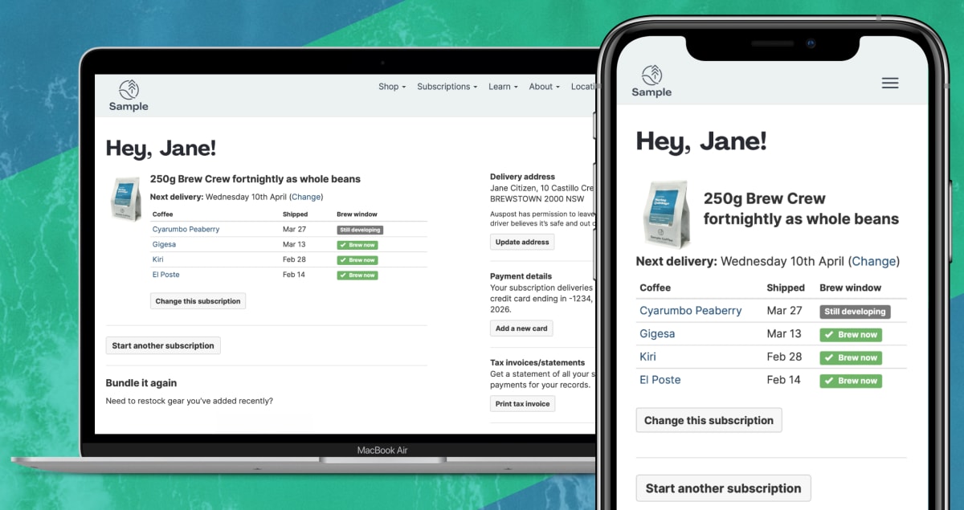The image size is (964, 510).
Task: Click the Sample logo on the phone
Action: [652, 81]
